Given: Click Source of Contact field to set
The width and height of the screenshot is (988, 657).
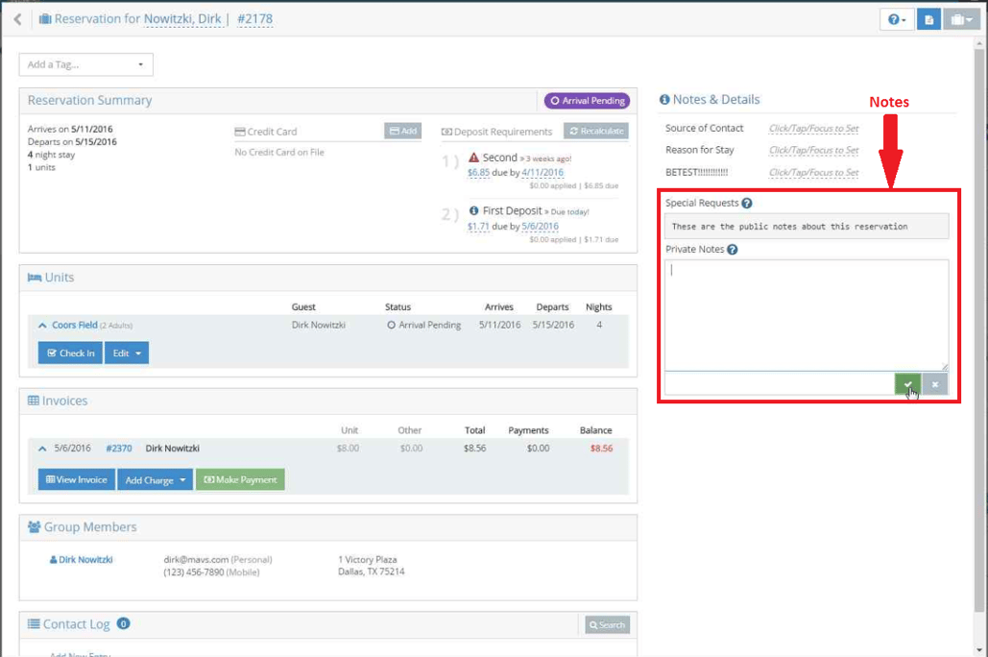Looking at the screenshot, I should click(813, 129).
